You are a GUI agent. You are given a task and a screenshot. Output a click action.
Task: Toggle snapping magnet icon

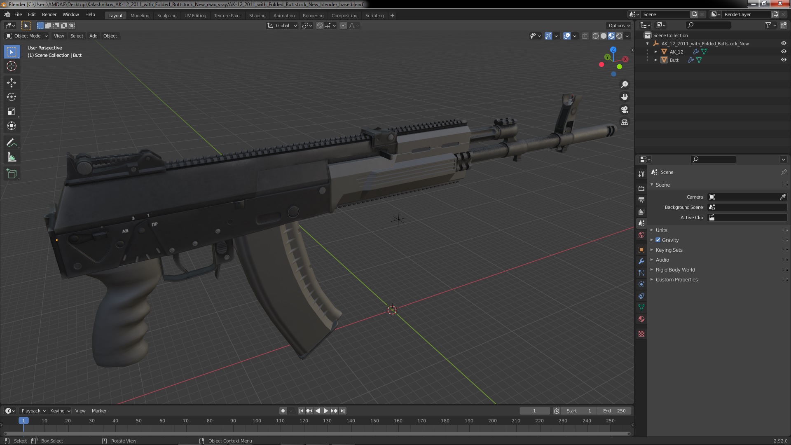pyautogui.click(x=319, y=26)
